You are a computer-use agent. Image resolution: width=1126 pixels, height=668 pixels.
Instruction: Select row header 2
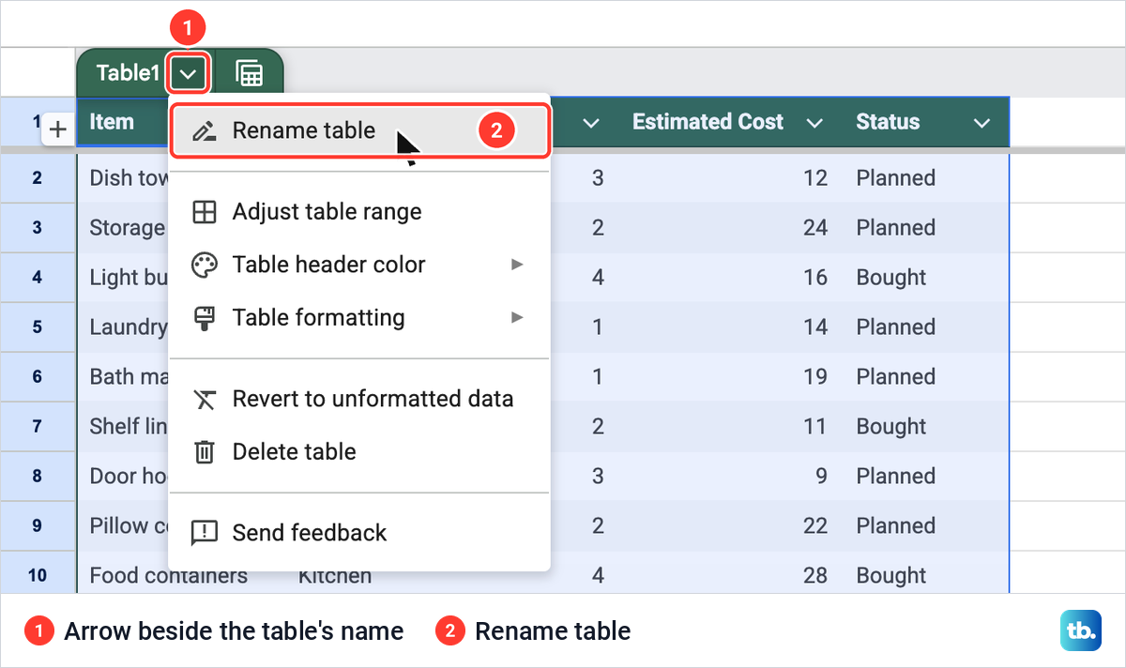38,177
